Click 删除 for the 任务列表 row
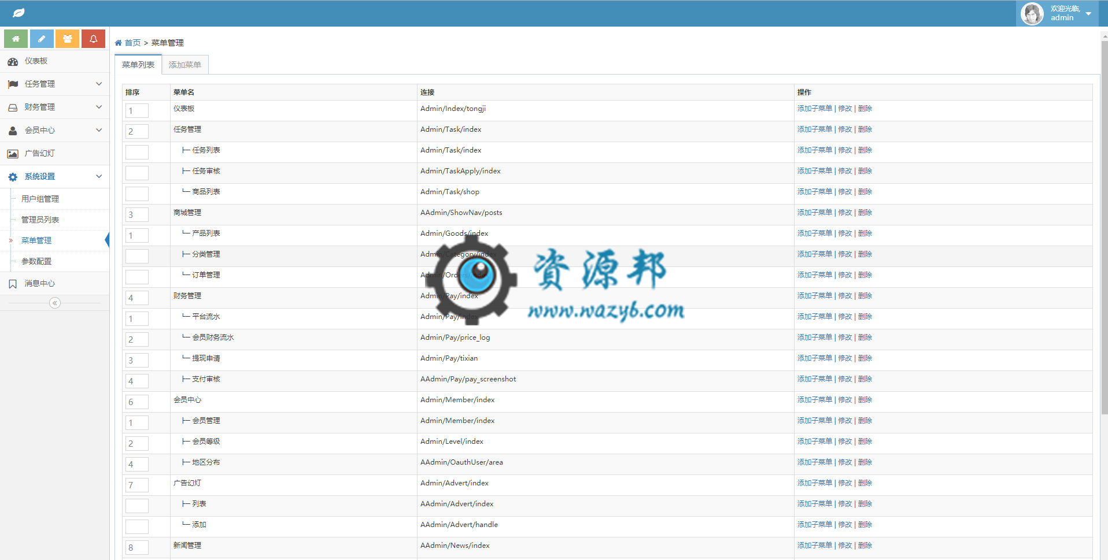Screen dimensions: 1108x560 (865, 150)
